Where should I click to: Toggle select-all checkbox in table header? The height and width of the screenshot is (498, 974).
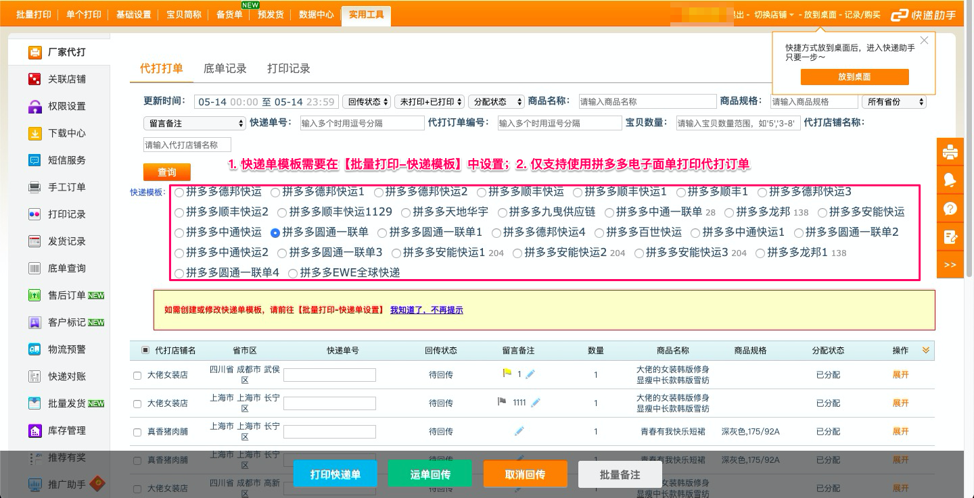(x=145, y=350)
